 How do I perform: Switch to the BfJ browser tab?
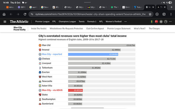pyautogui.click(x=57, y=7)
